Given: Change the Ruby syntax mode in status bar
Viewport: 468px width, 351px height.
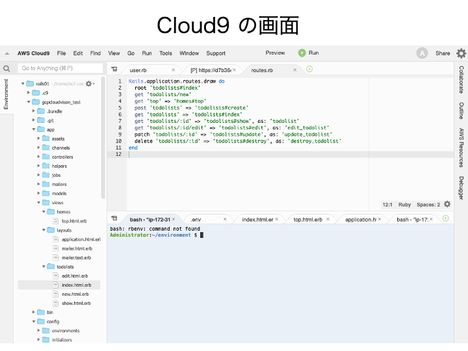Looking at the screenshot, I should pyautogui.click(x=404, y=205).
